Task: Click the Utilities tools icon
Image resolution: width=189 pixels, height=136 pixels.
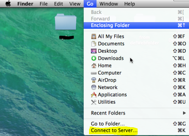Action: coord(94,102)
